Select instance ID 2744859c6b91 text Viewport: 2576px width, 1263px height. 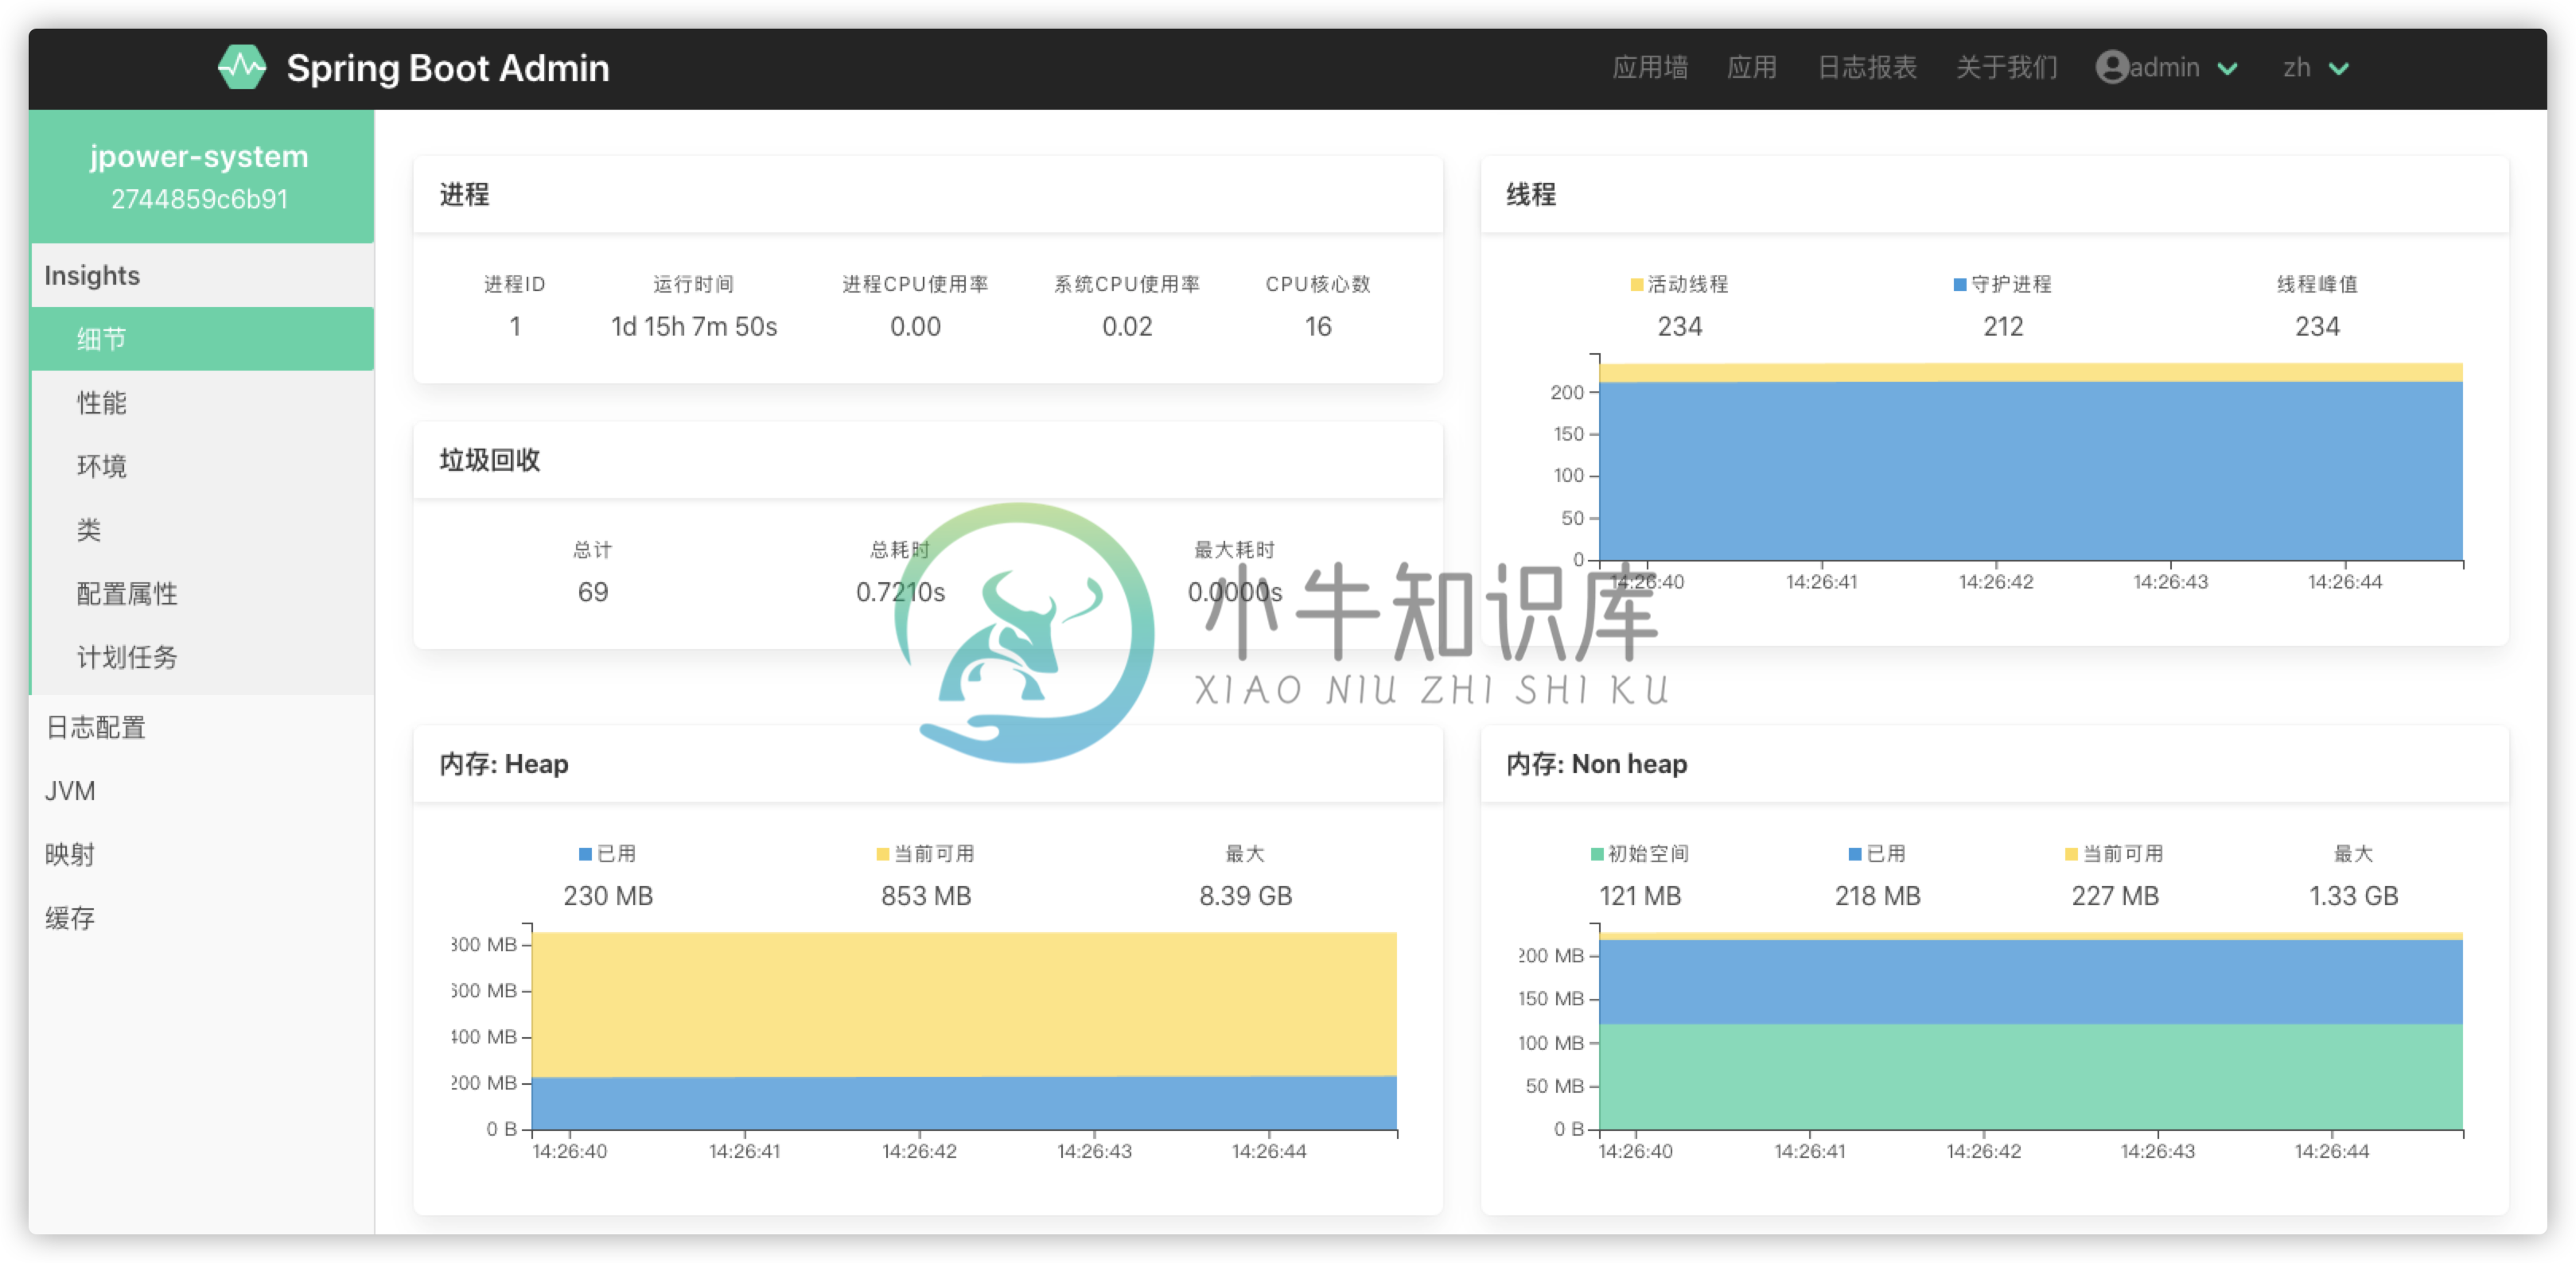click(x=200, y=199)
